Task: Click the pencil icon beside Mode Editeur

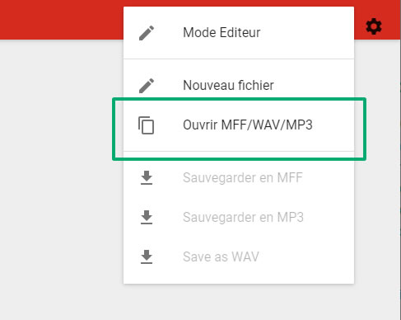Action: [x=147, y=33]
